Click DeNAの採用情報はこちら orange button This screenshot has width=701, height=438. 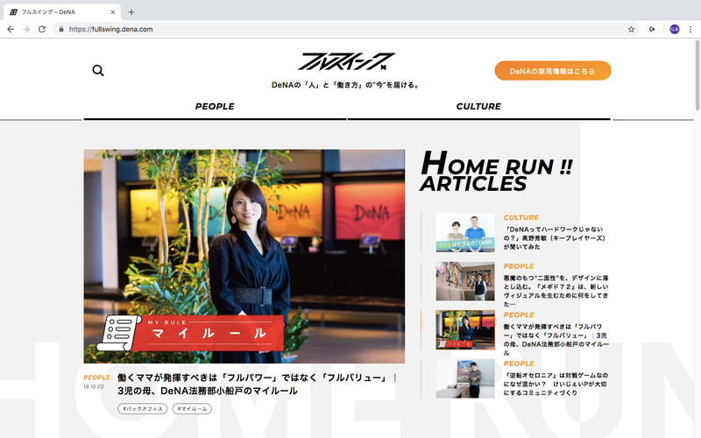pyautogui.click(x=553, y=71)
